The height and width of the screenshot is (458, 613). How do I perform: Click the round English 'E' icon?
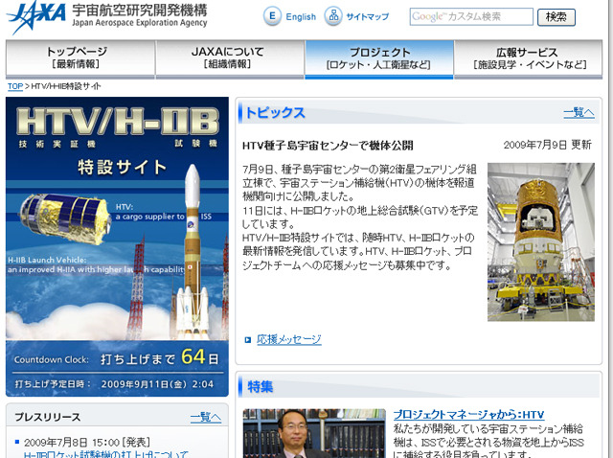click(272, 16)
